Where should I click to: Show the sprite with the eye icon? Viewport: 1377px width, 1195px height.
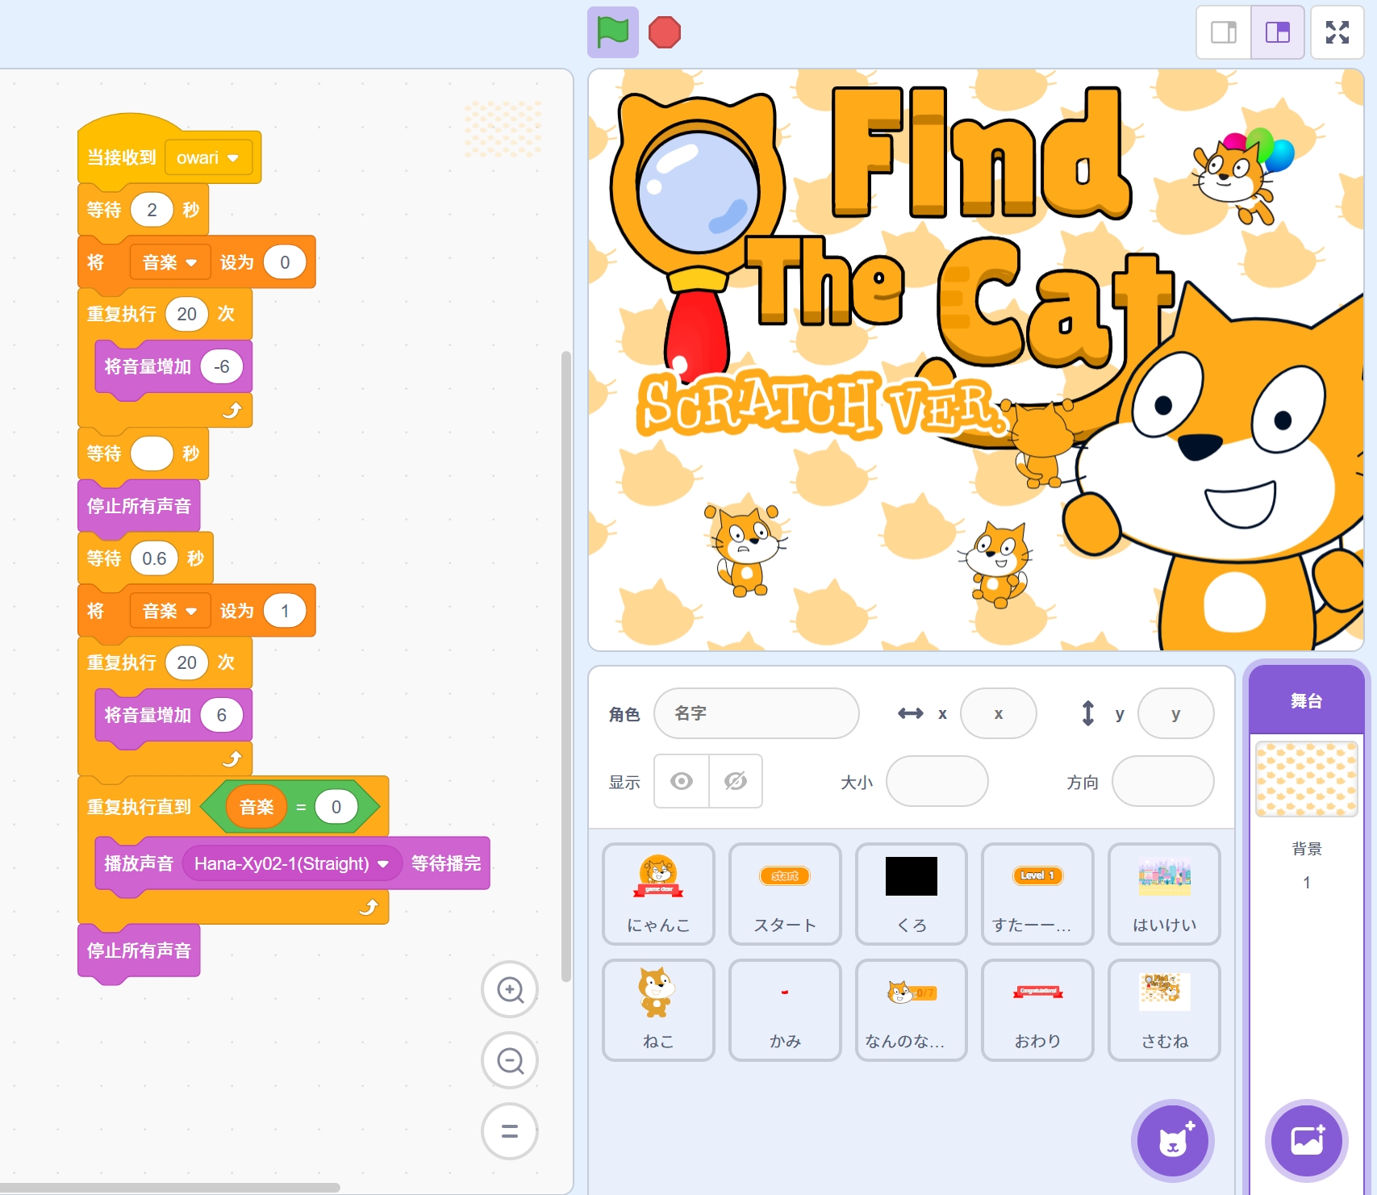click(x=682, y=781)
